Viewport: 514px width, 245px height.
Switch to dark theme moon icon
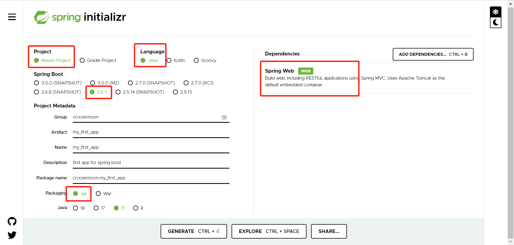496,23
